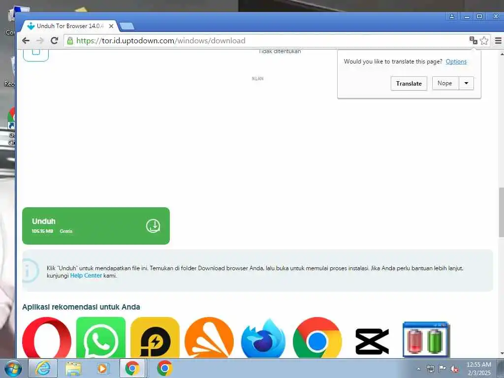The width and height of the screenshot is (504, 378).
Task: Open the orange swoosh app recommendation
Action: [209, 338]
